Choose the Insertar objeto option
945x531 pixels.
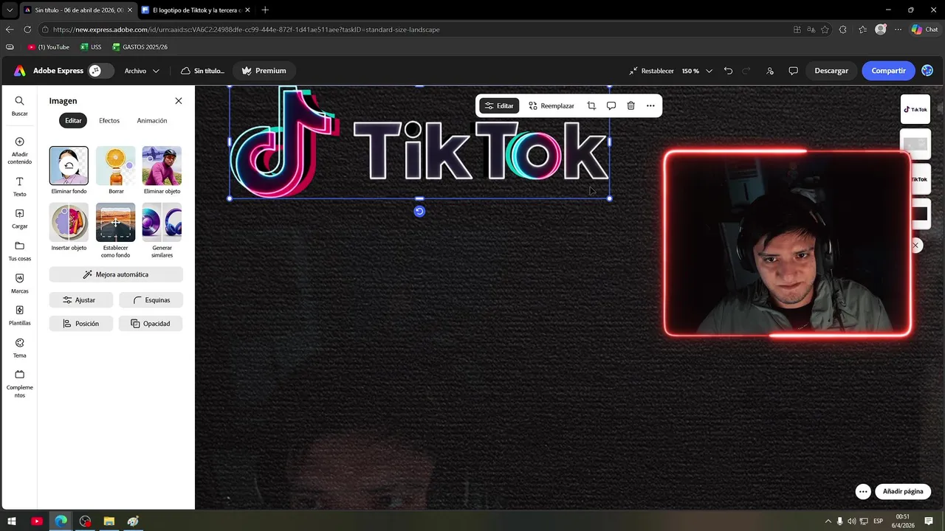coord(69,227)
